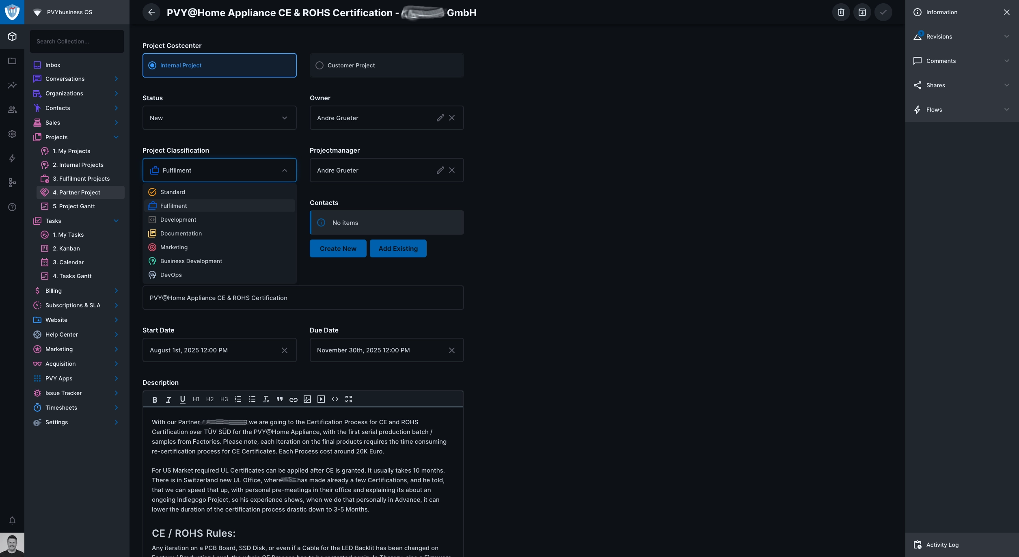Toggle bold formatting in description editor

click(155, 399)
